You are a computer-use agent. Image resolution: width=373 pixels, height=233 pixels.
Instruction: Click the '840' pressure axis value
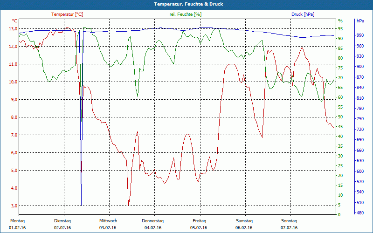pyautogui.click(x=360, y=88)
